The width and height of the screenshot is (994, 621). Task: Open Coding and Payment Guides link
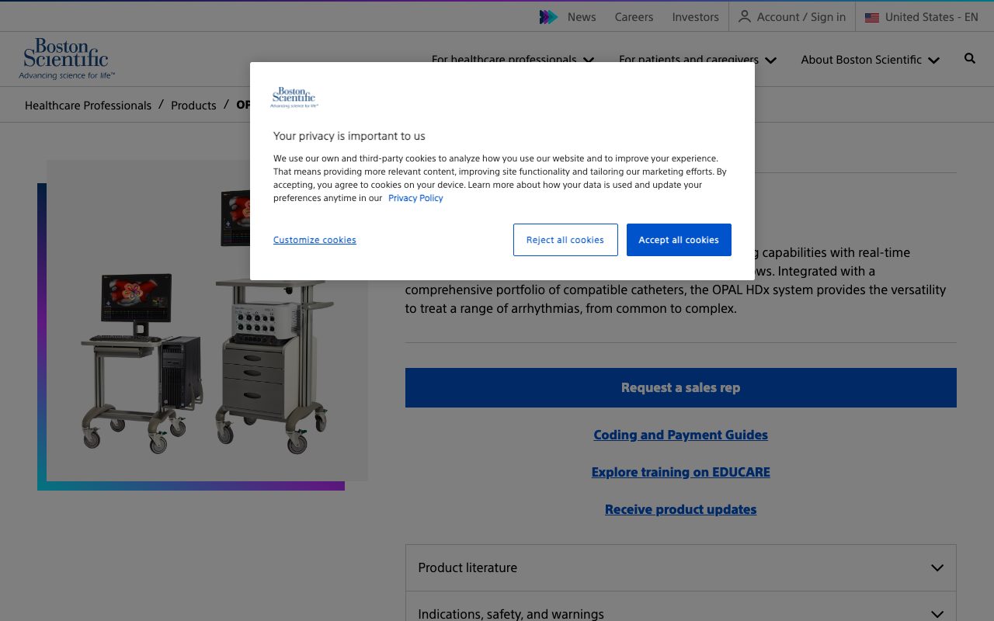681,435
